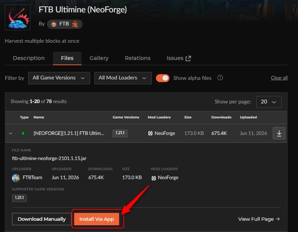298x232 pixels.
Task: Open the View Full Page link
Action: [x=259, y=219]
